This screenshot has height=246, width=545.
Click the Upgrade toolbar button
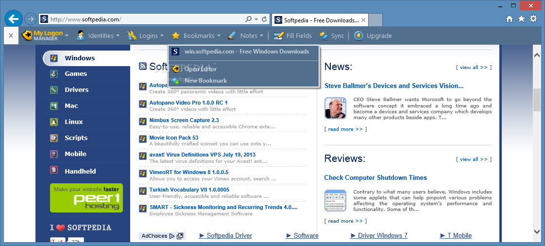(373, 35)
